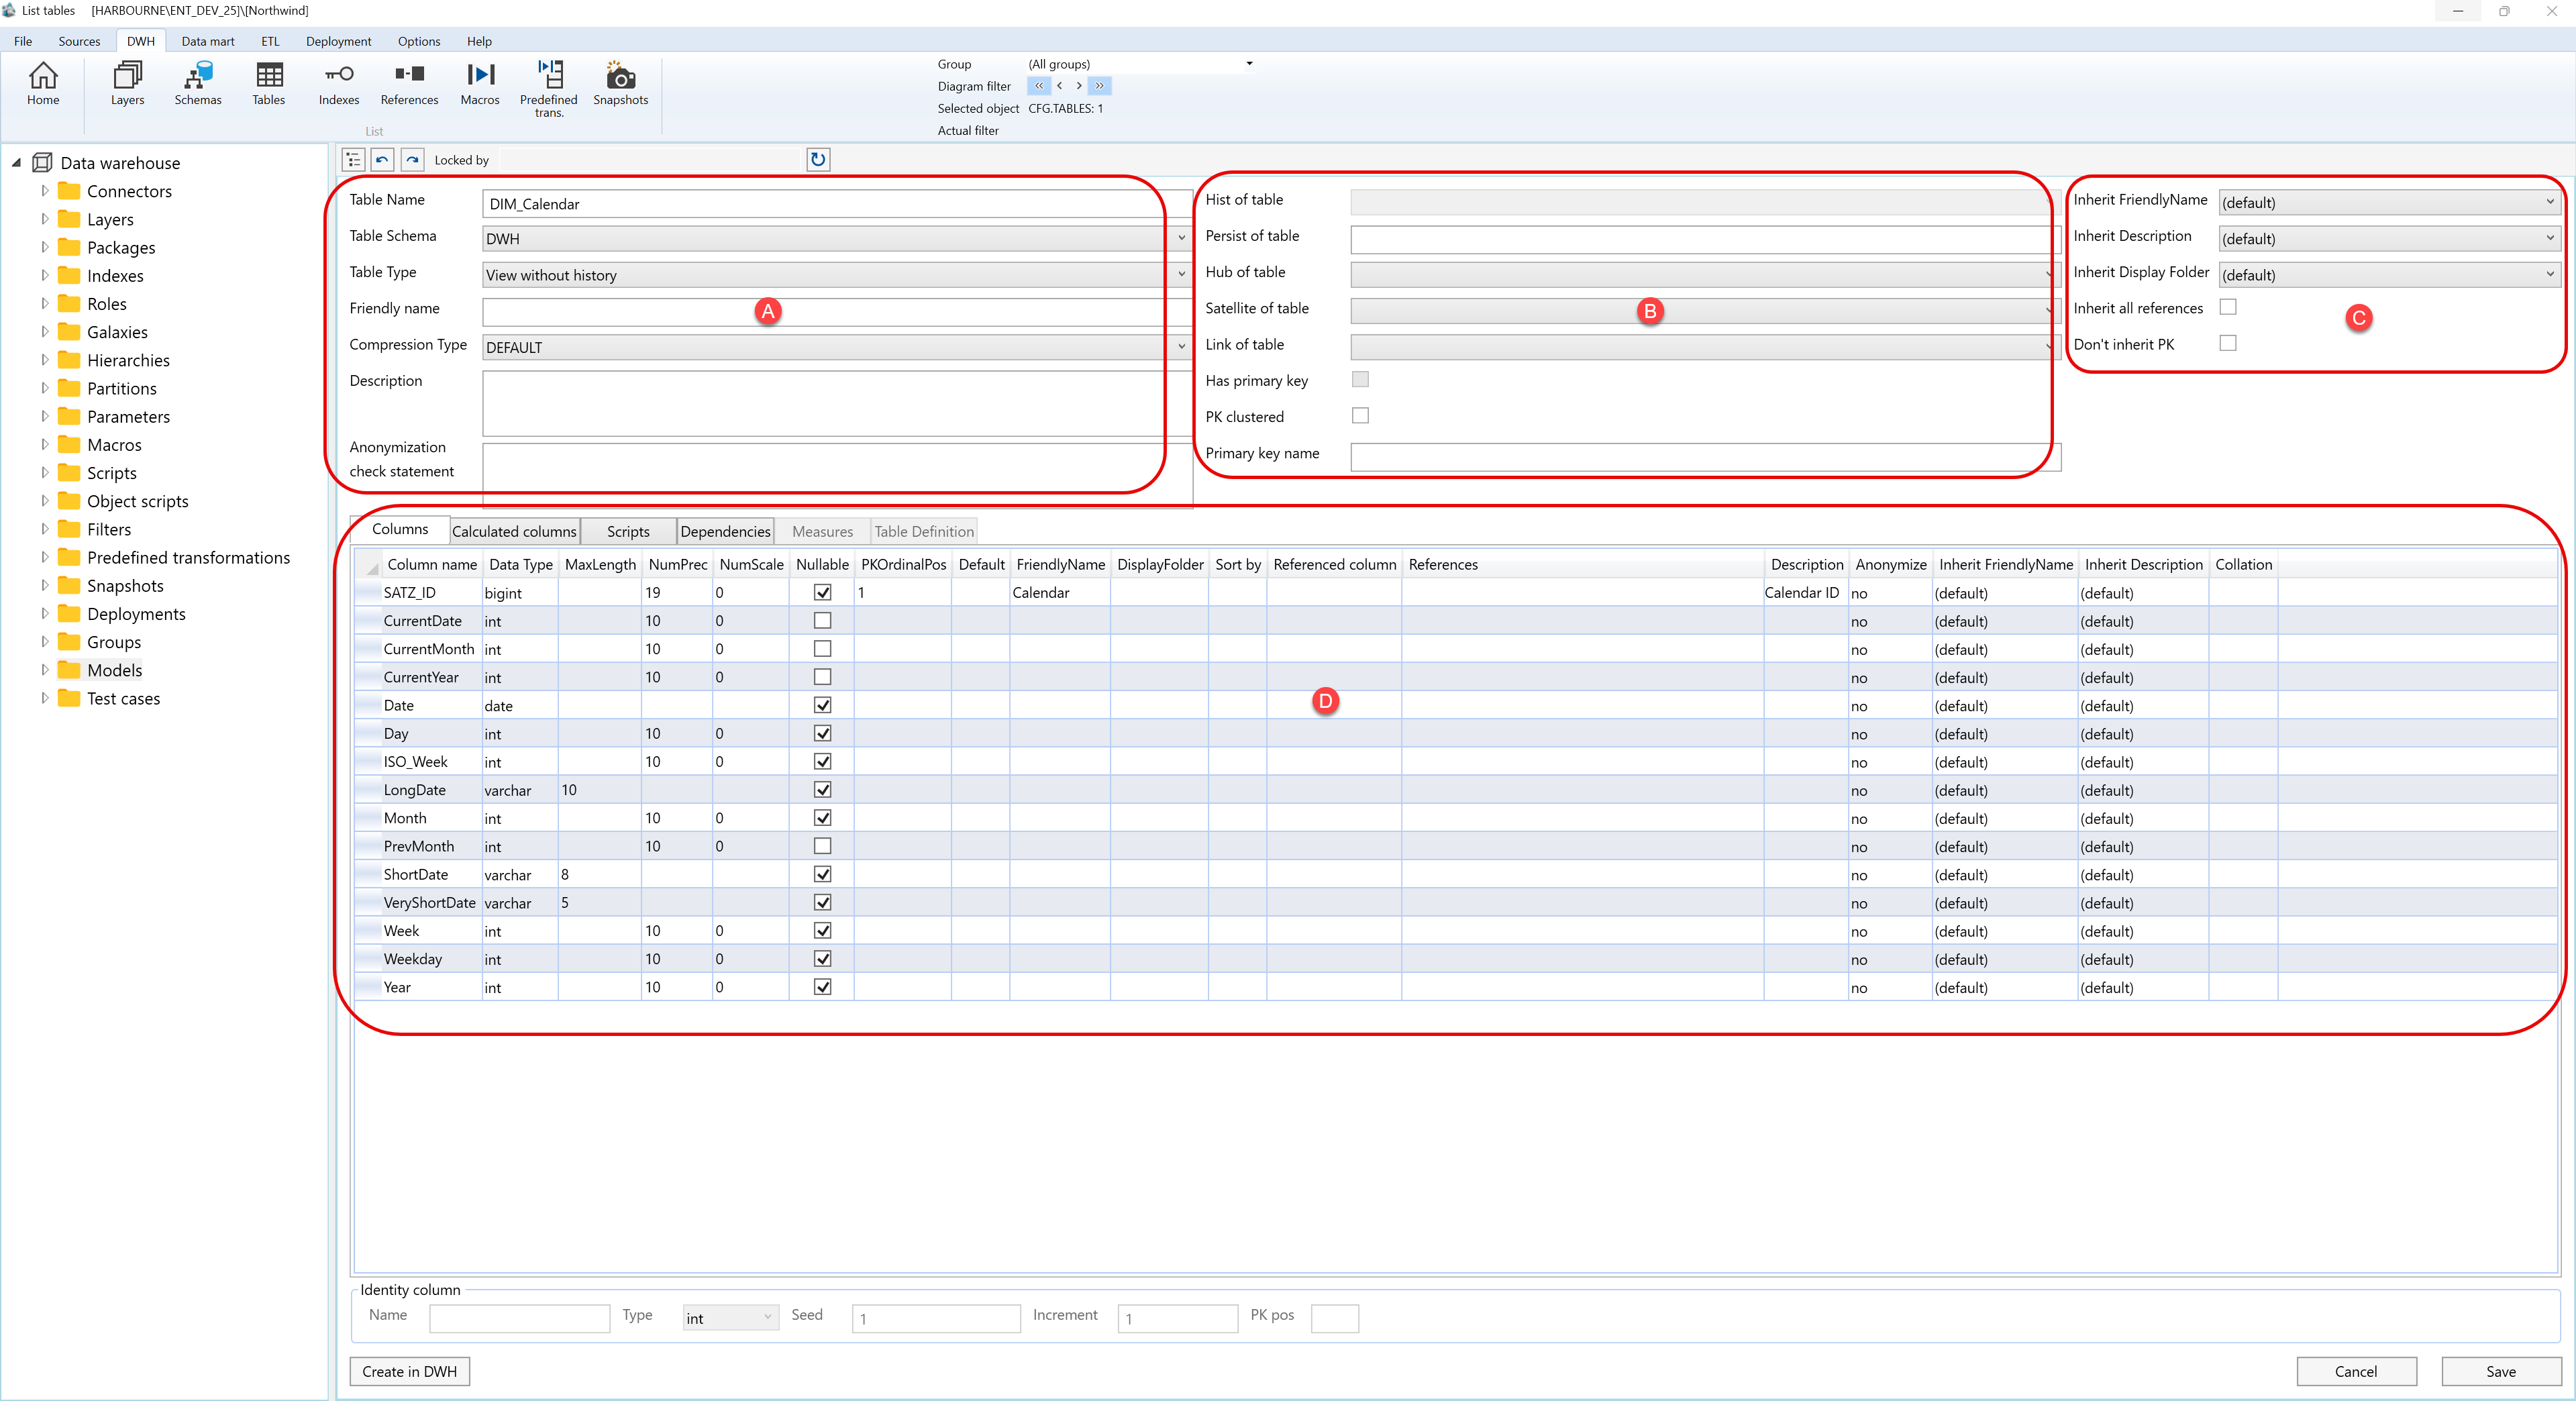Open the File menu
Viewport: 2576px width, 1401px height.
click(x=23, y=41)
